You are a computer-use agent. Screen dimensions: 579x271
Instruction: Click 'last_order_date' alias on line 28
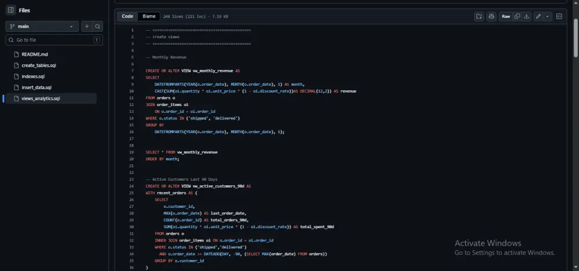click(x=228, y=213)
